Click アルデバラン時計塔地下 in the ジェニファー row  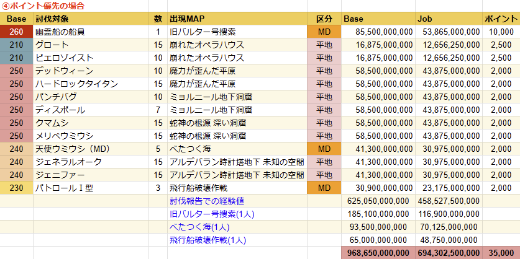(215, 175)
